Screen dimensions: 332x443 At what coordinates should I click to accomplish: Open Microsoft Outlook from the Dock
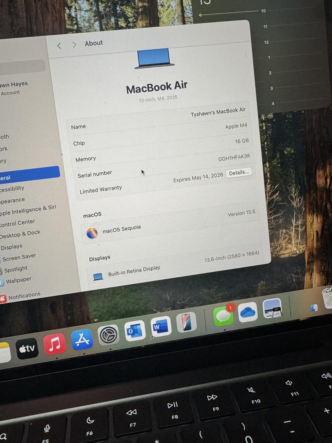(x=135, y=331)
